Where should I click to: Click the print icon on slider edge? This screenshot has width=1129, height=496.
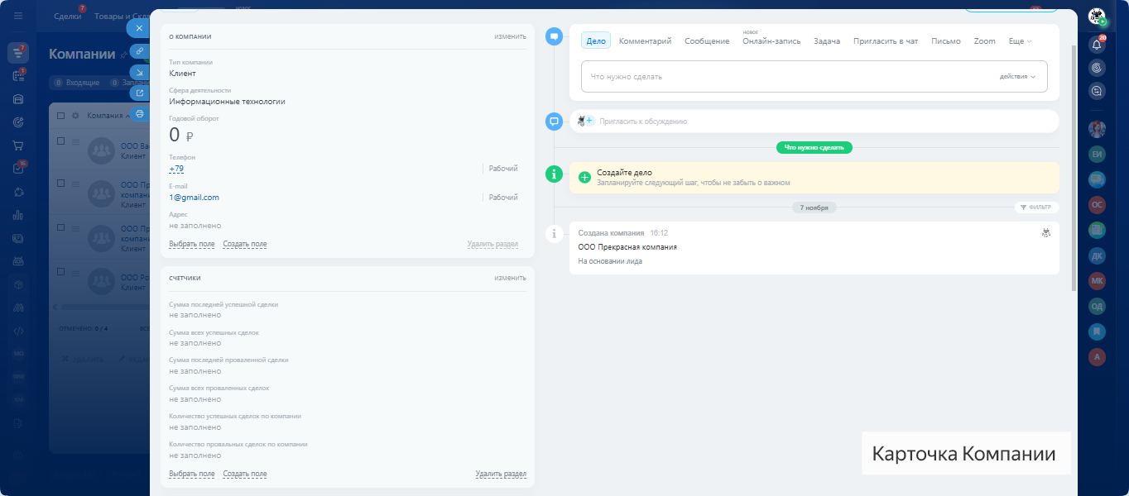(x=139, y=114)
